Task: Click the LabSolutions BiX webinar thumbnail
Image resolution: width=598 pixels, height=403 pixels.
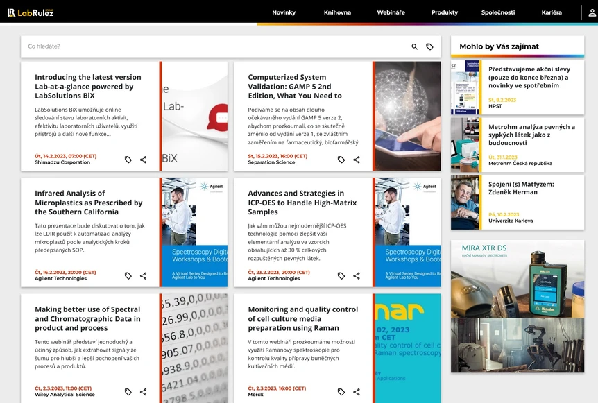Action: tap(194, 116)
